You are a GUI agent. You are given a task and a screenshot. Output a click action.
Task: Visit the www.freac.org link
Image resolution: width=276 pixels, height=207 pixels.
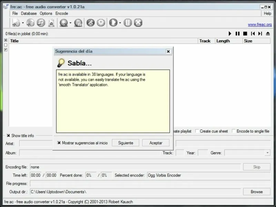click(260, 24)
